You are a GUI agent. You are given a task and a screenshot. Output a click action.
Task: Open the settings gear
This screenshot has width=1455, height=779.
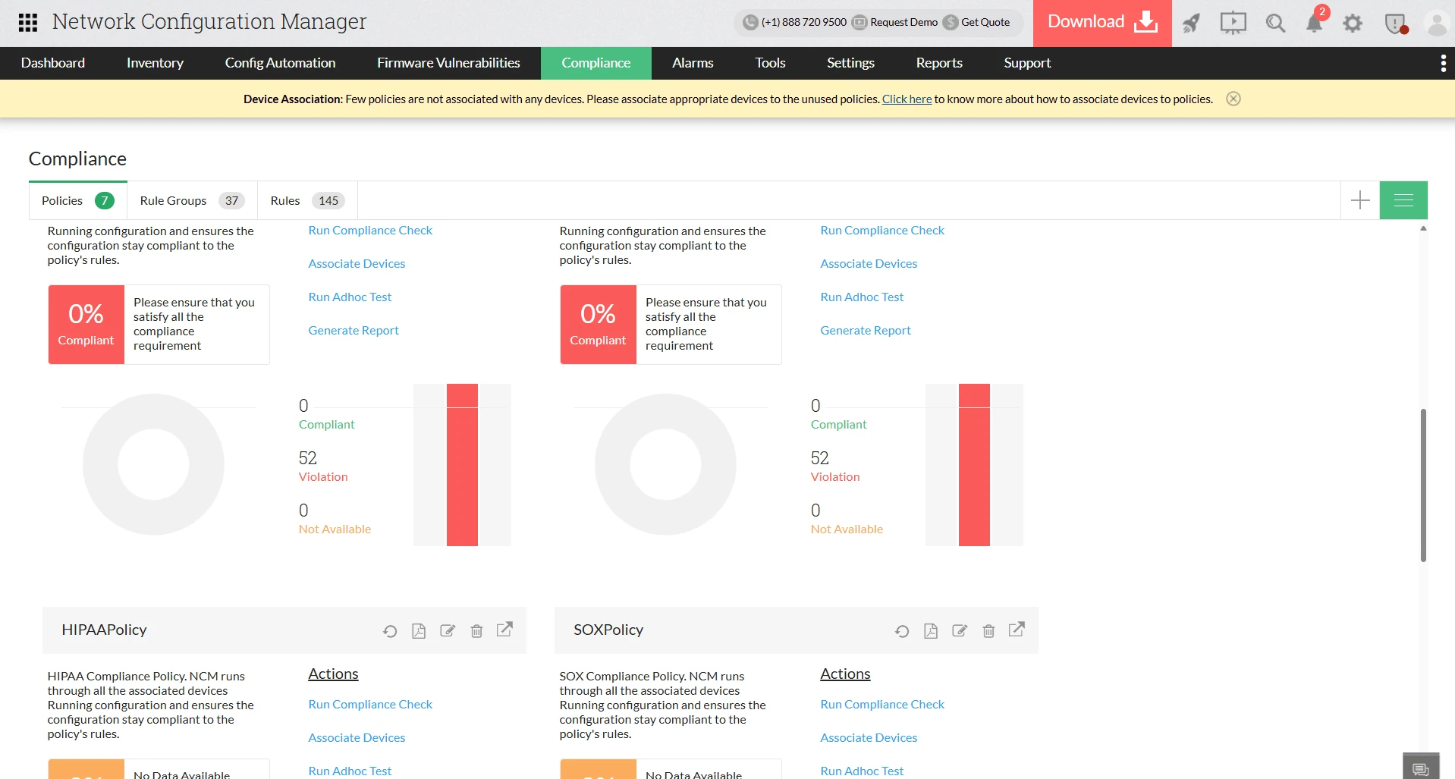pos(1353,23)
